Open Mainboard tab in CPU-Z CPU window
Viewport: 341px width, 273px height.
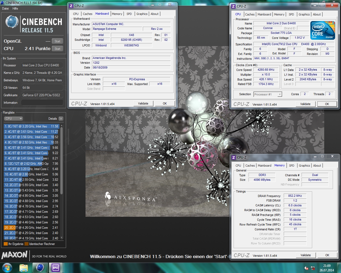pyautogui.click(x=264, y=14)
